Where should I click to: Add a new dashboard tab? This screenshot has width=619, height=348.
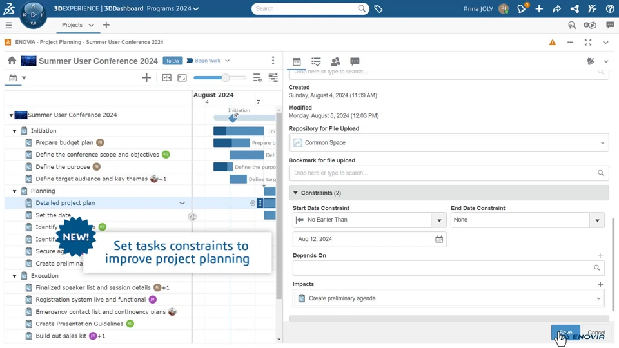point(106,25)
